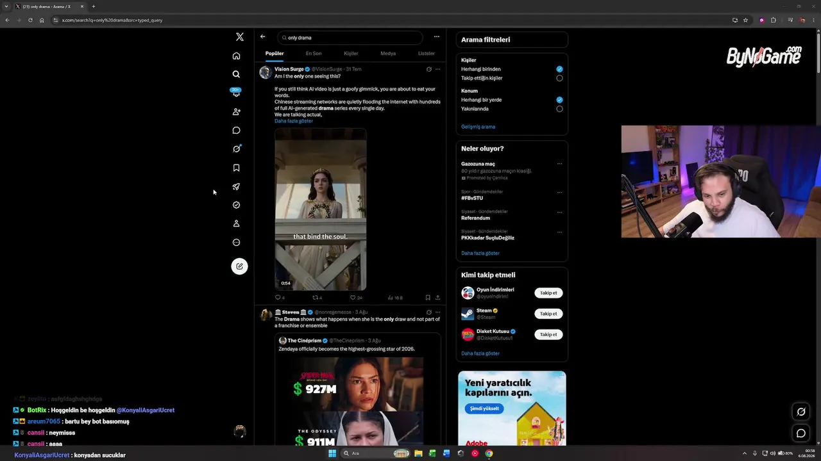Image resolution: width=821 pixels, height=461 pixels.
Task: Open The Cinéprism quoted post
Action: click(x=358, y=389)
